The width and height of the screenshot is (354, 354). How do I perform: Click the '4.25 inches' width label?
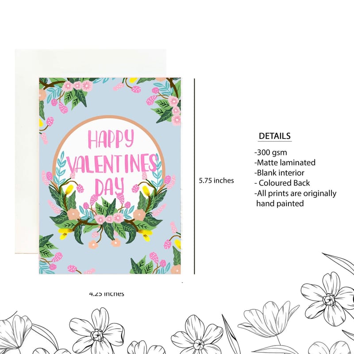click(107, 294)
